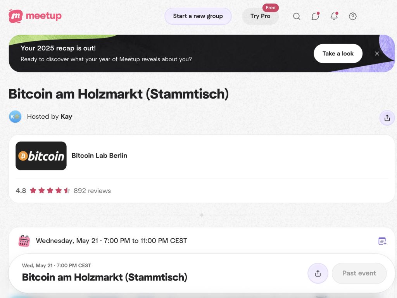Image resolution: width=397 pixels, height=298 pixels.
Task: Go home via the Meetup logo
Action: 35,16
